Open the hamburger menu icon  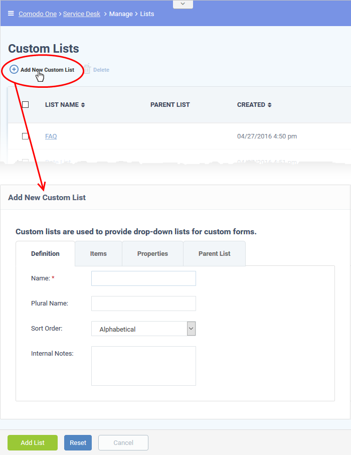click(x=11, y=14)
